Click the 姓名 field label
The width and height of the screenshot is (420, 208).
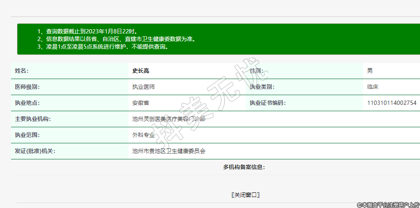click(x=22, y=71)
